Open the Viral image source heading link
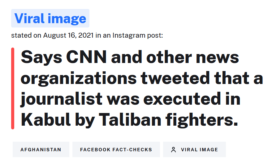 (50, 18)
